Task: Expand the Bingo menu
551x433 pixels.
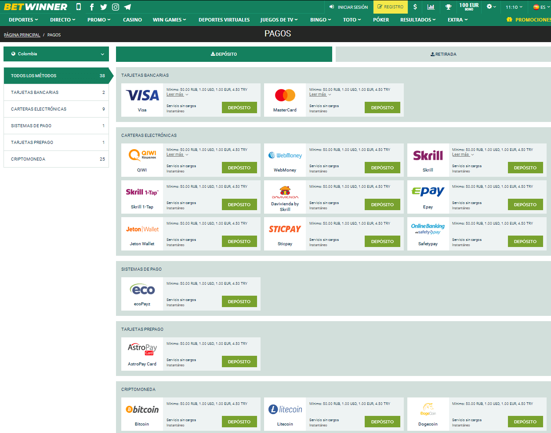Action: tap(321, 20)
